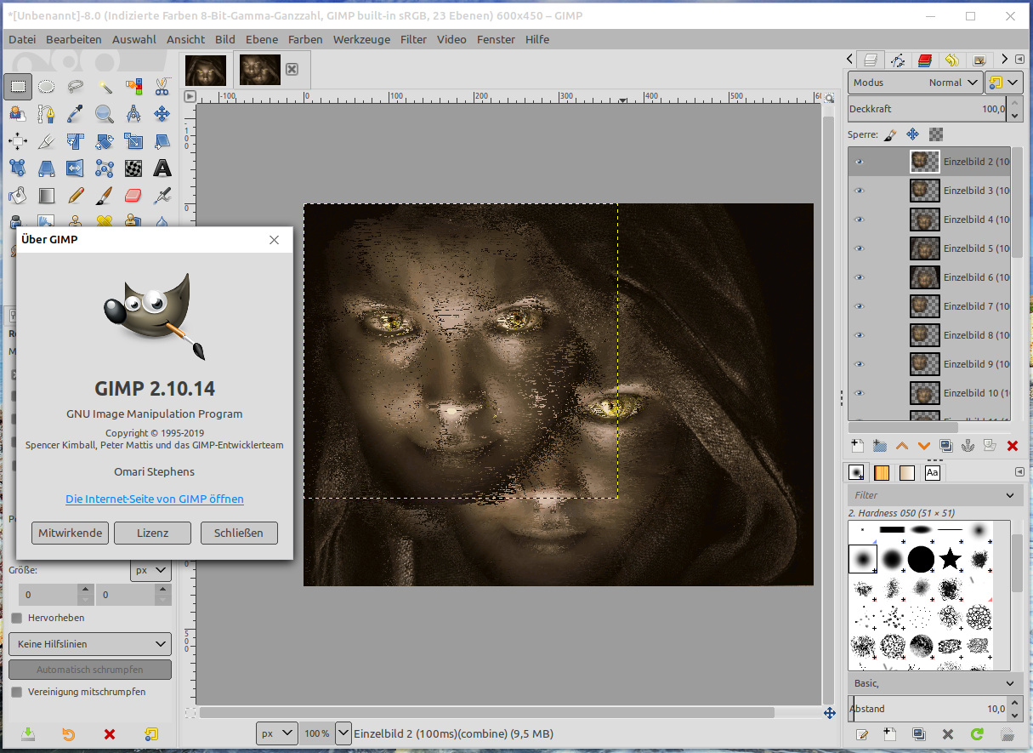Select the Ellipse Select tool

[47, 86]
